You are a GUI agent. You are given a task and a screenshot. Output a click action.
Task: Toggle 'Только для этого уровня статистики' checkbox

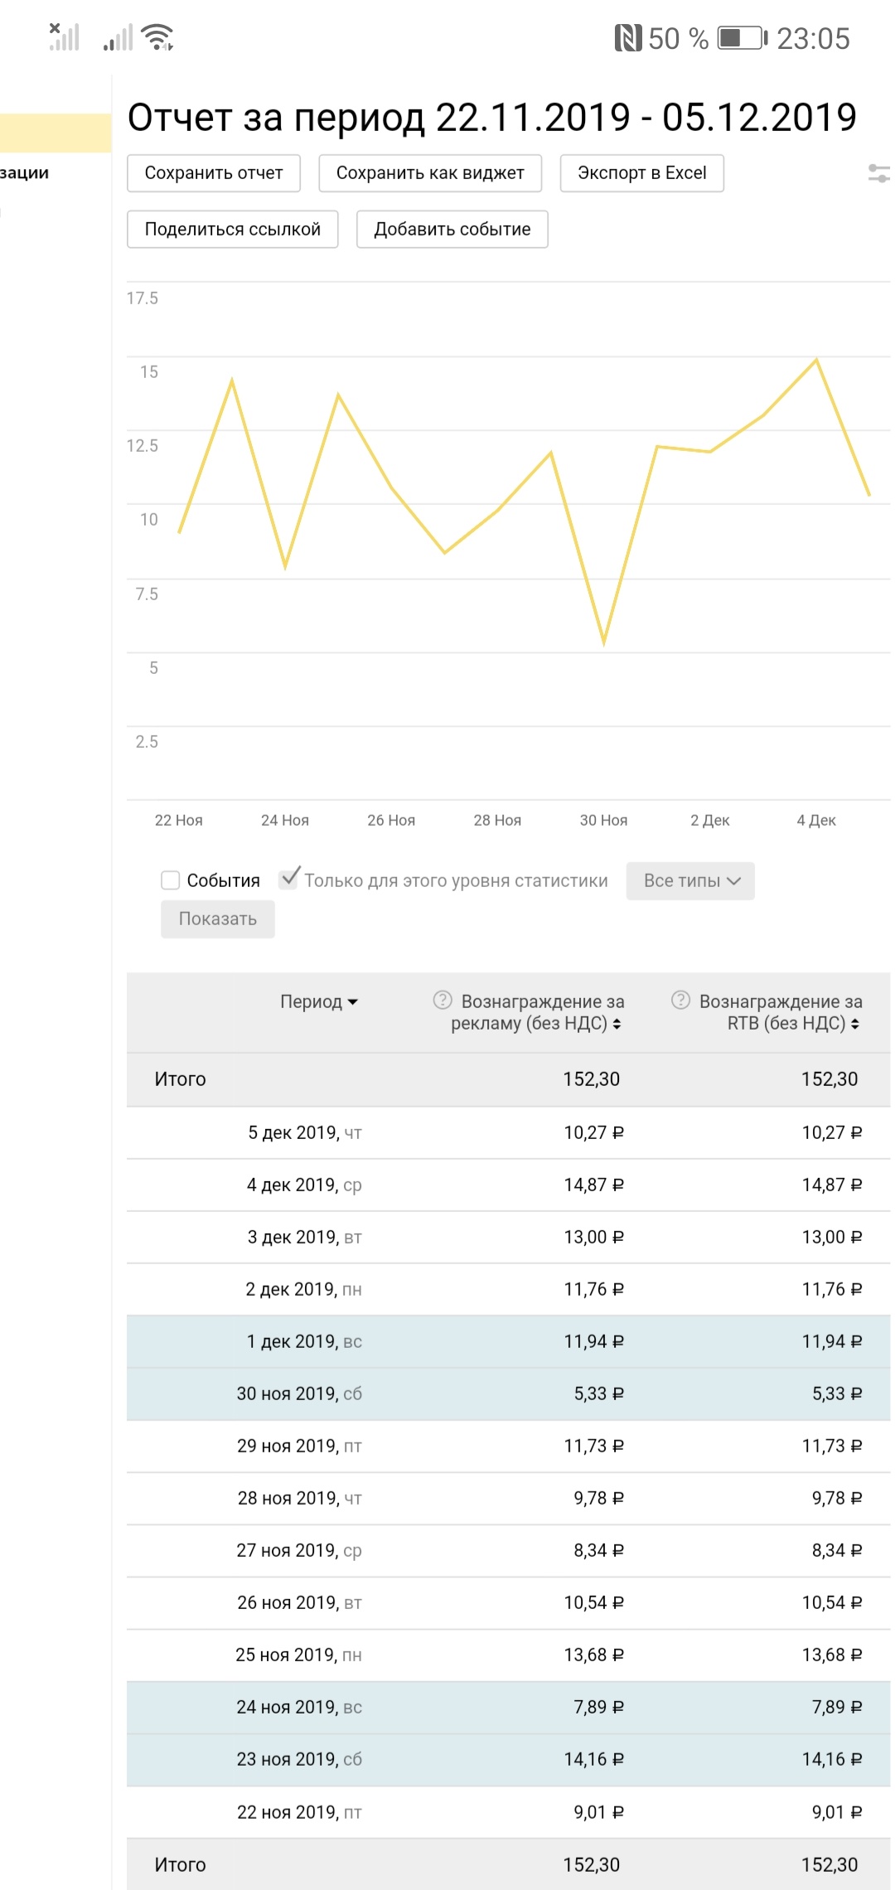pyautogui.click(x=289, y=879)
